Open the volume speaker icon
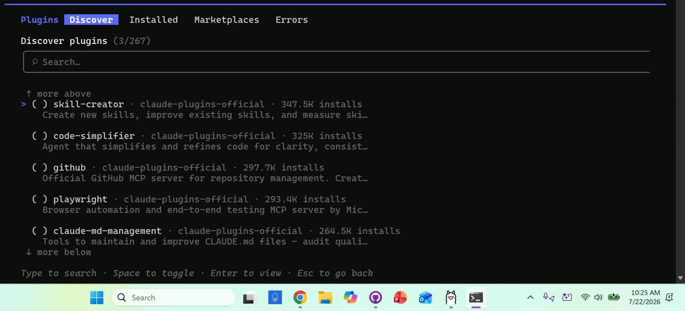 point(598,297)
